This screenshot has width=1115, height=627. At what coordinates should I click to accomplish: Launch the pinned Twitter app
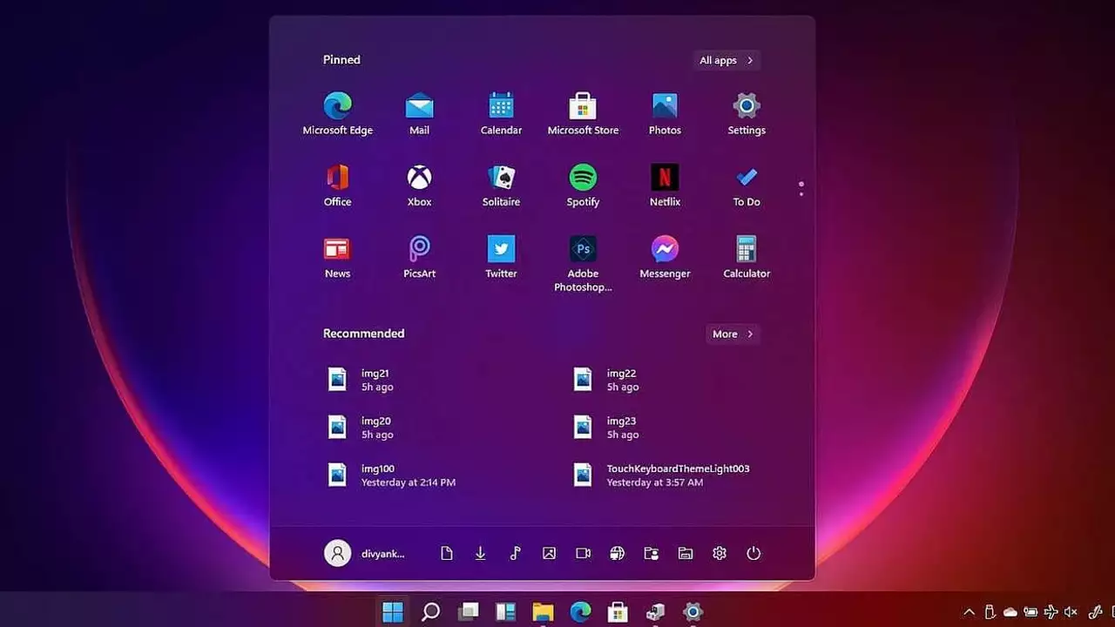(x=501, y=258)
